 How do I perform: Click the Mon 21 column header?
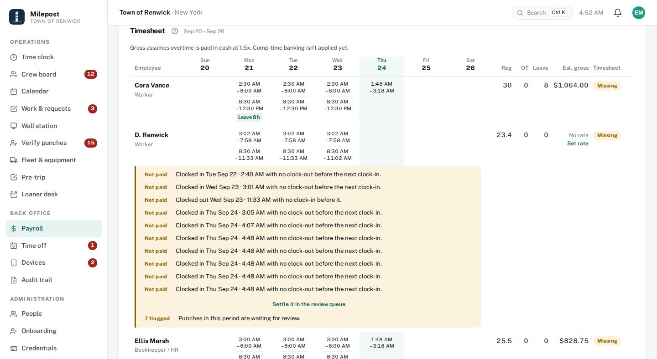point(249,64)
